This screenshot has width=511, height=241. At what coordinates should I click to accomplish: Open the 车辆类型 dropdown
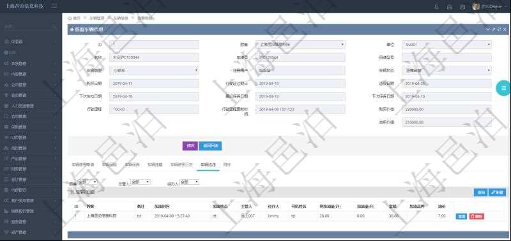154,70
